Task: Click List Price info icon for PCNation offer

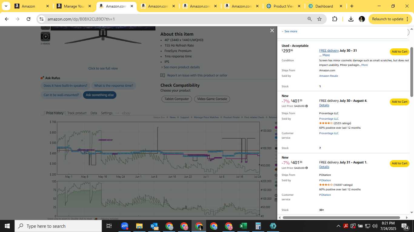Action: pos(306,168)
